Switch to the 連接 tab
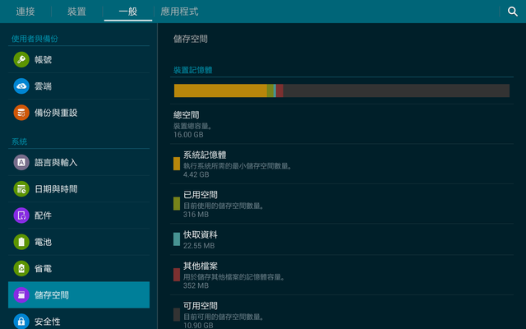Screen dimensions: 526x329 pyautogui.click(x=25, y=12)
